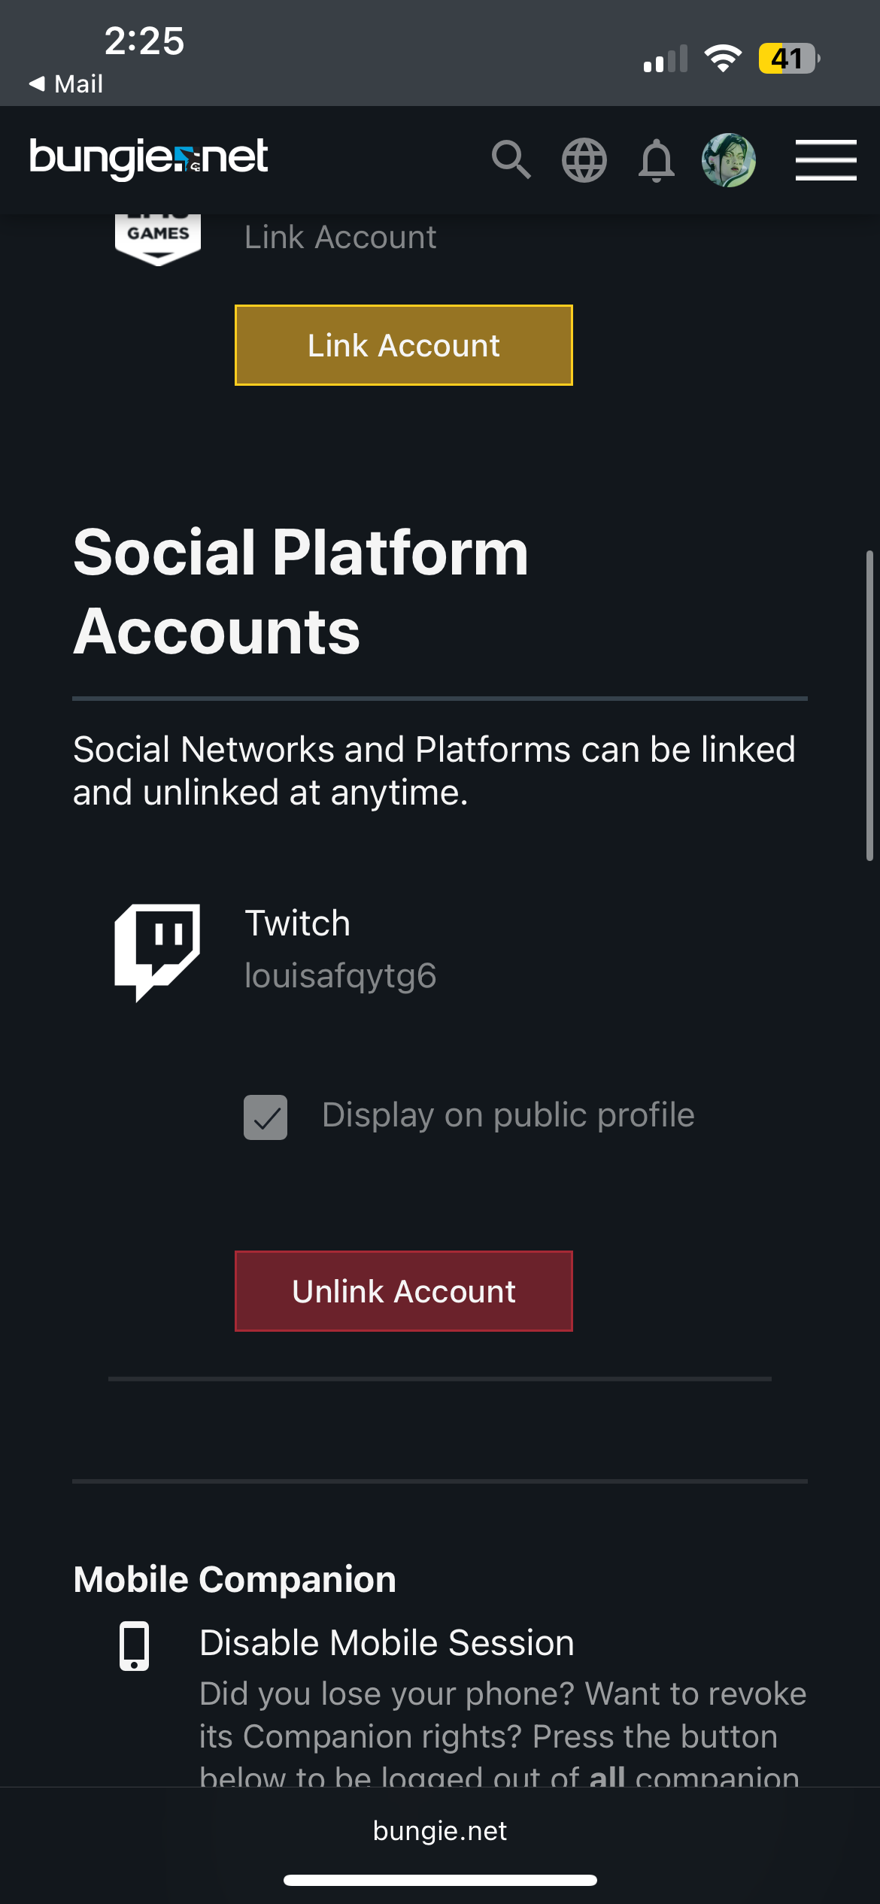
Task: Tap the profile avatar picture
Action: click(x=728, y=160)
